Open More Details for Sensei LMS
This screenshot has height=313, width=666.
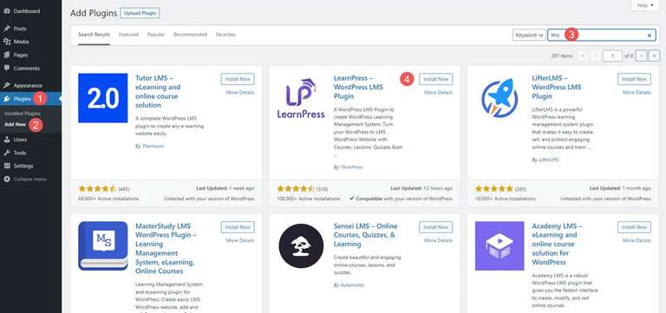(438, 240)
